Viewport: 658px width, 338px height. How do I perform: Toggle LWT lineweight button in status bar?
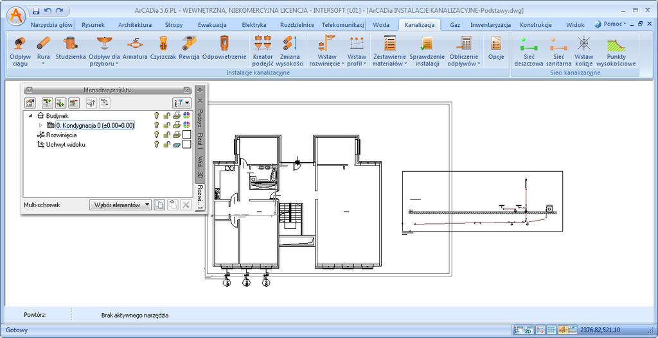[573, 330]
